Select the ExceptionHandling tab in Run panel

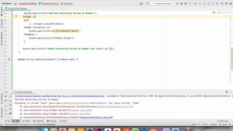tap(23, 92)
